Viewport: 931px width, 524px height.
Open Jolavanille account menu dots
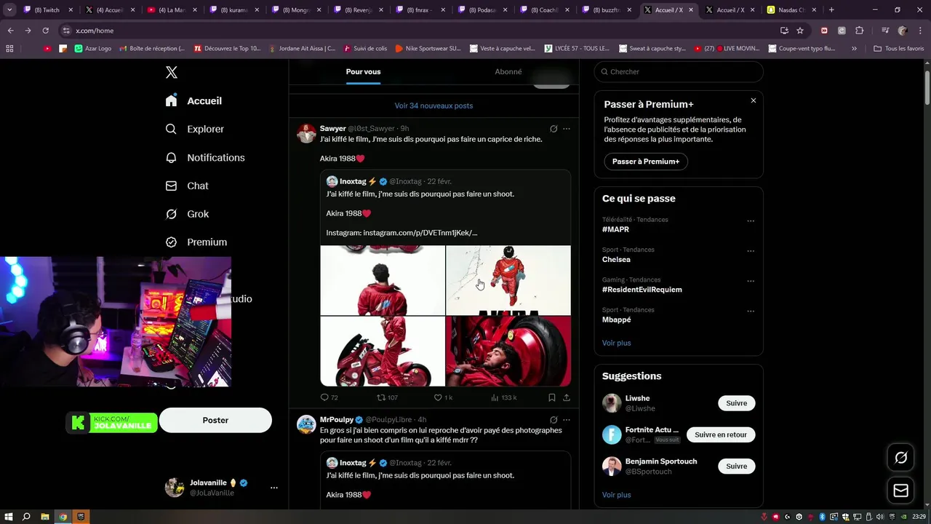pos(274,488)
